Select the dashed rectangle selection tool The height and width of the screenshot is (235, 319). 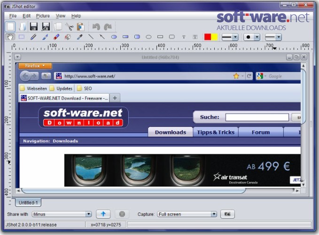22,37
